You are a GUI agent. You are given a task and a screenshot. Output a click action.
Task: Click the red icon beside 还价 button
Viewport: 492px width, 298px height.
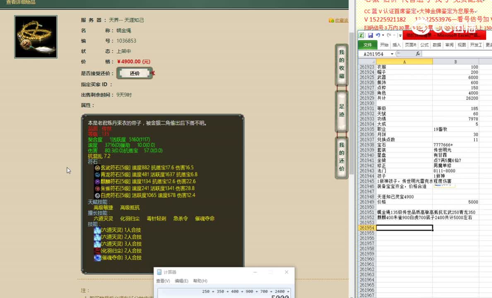click(153, 73)
